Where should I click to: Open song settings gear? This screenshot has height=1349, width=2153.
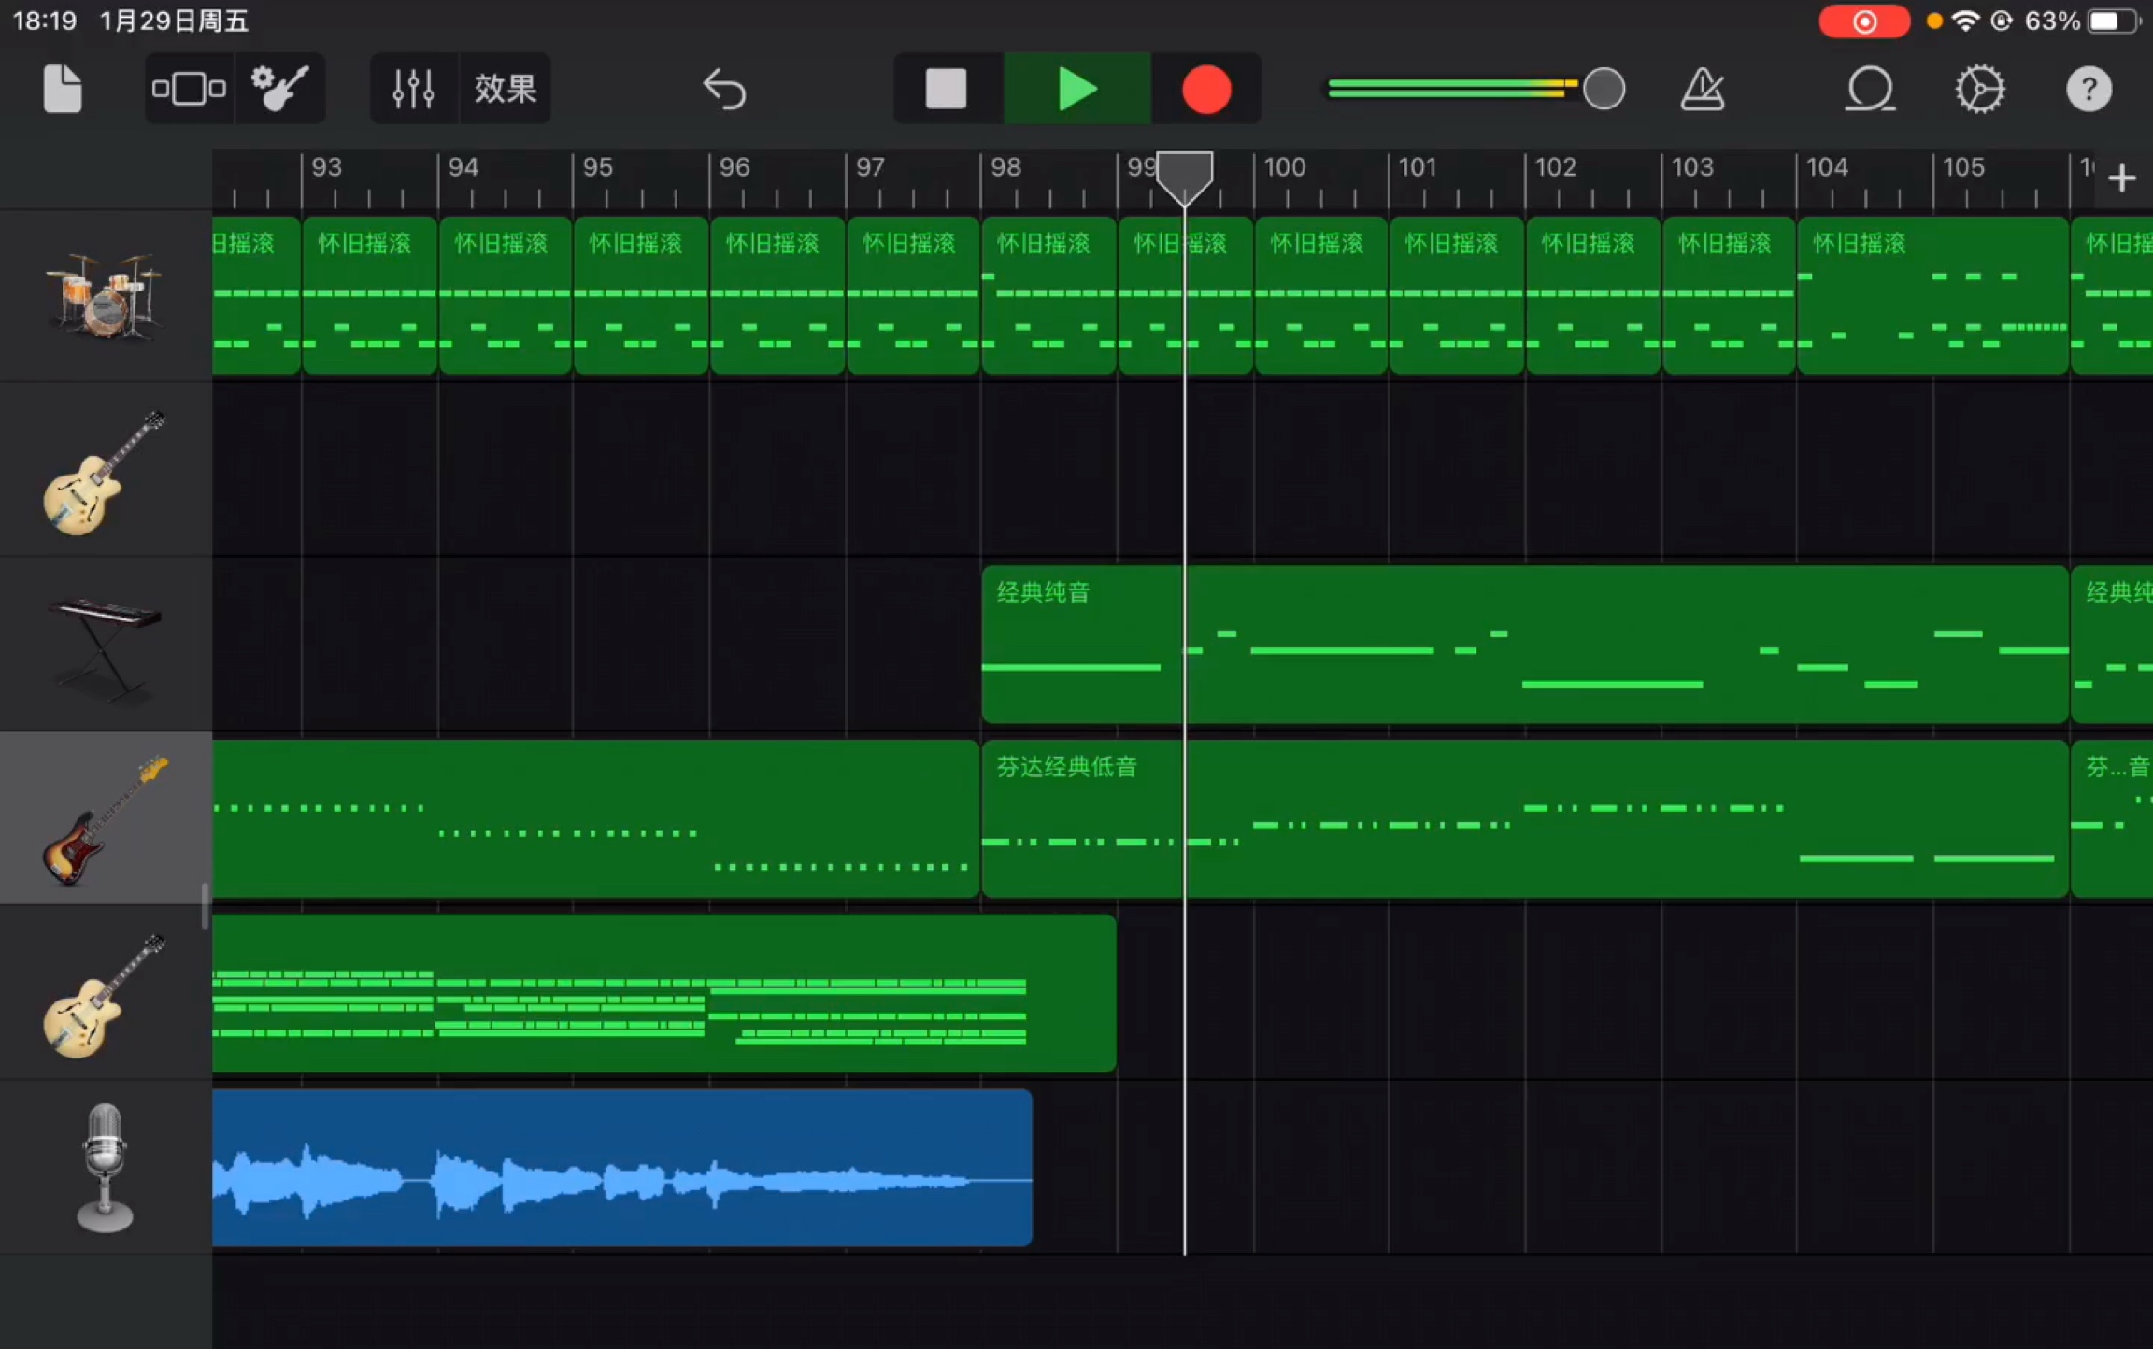tap(1980, 89)
